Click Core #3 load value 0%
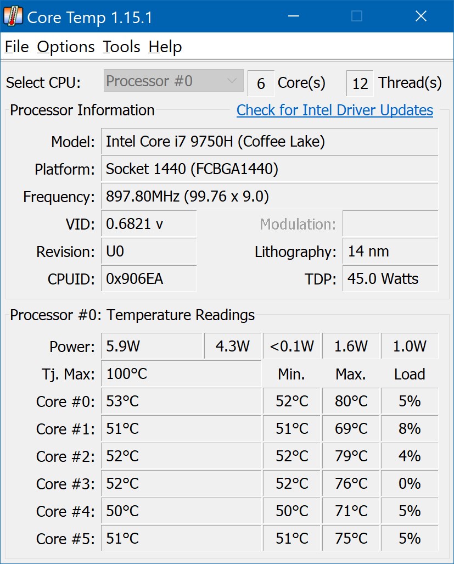Viewport: 454px width, 564px height. pyautogui.click(x=410, y=483)
